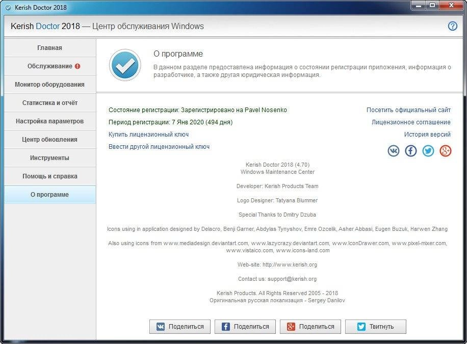The height and width of the screenshot is (344, 467).
Task: Click the Купить лицензионный ключ link
Action: pyautogui.click(x=149, y=135)
